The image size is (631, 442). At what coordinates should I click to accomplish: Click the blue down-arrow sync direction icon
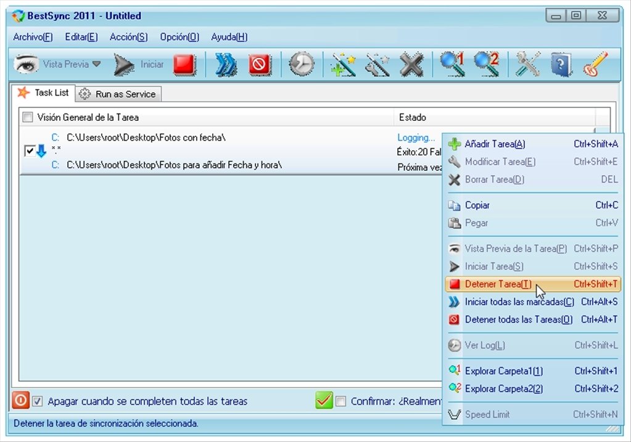(x=41, y=151)
